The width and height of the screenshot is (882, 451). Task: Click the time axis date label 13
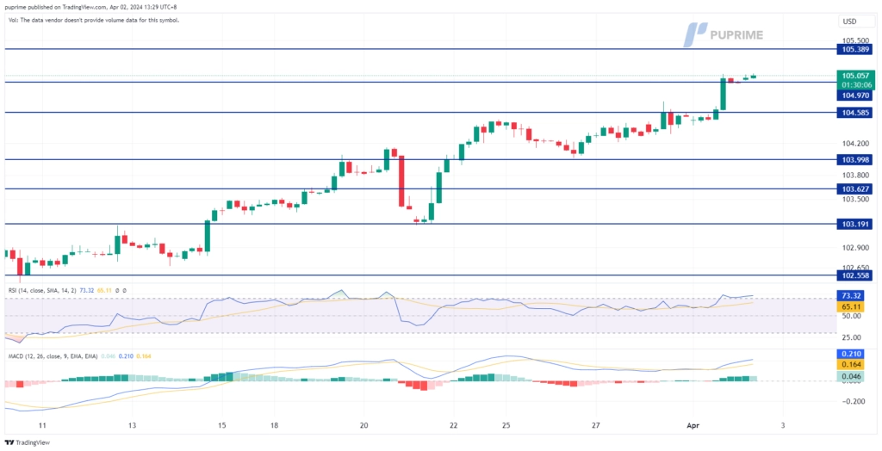[x=132, y=425]
